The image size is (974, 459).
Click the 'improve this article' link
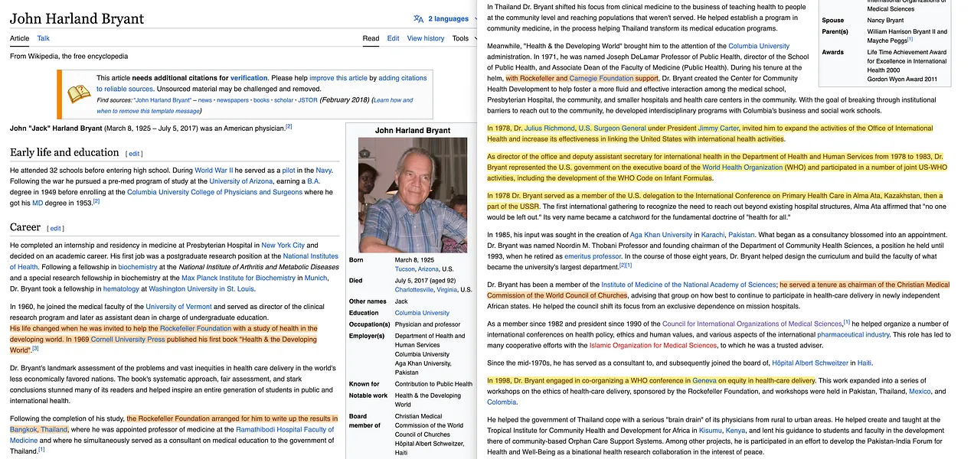pyautogui.click(x=338, y=78)
